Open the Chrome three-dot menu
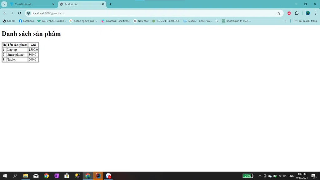 [315, 13]
